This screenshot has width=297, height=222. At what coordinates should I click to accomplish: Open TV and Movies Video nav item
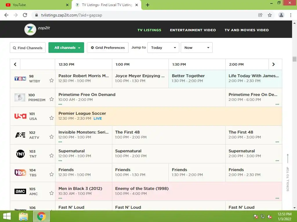point(247,30)
